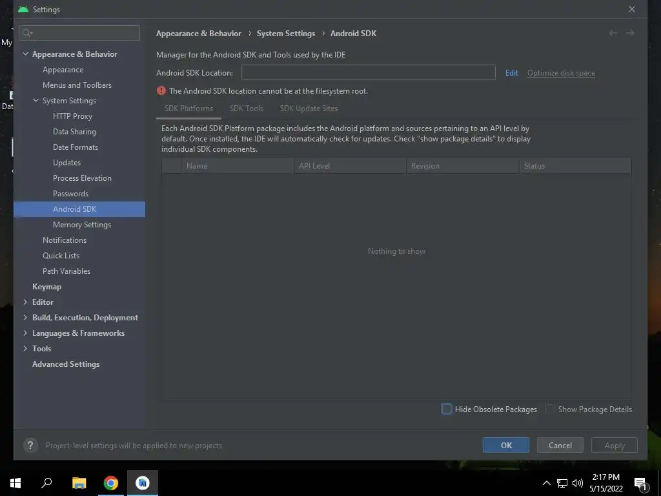Screen dimensions: 661x496
Task: Collapse System Settings tree node
Action: pos(36,100)
